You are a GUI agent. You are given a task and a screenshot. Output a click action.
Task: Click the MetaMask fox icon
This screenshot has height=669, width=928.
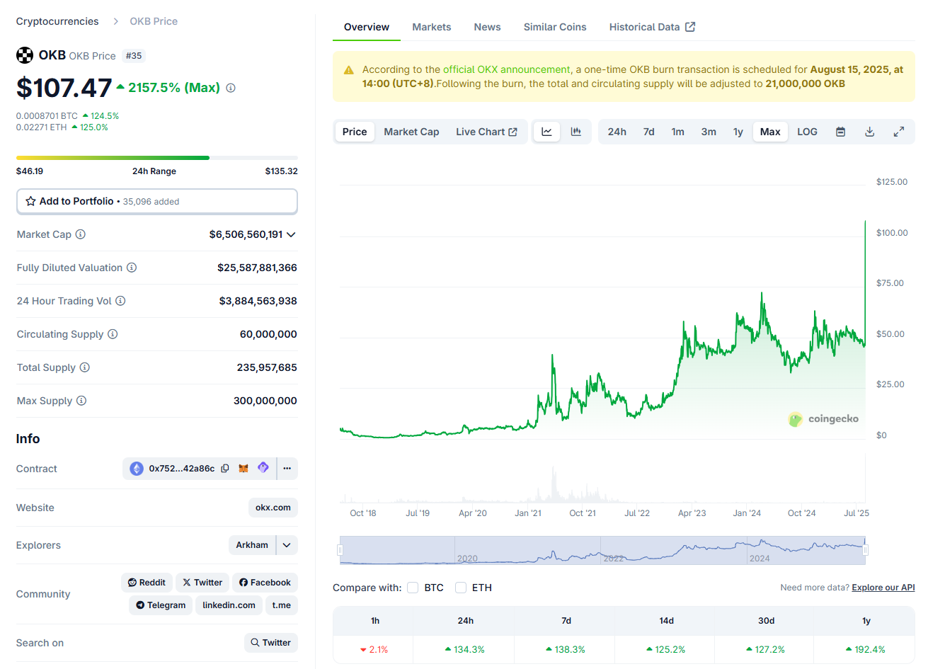pyautogui.click(x=244, y=469)
